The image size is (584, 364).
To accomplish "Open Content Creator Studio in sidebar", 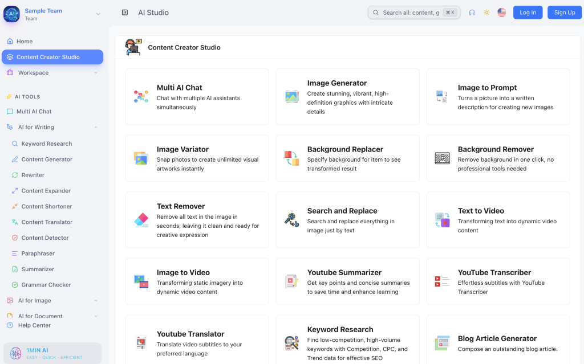I will 52,57.
